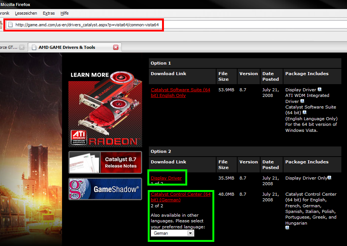
Task: Close the GeForce GT tab
Action: coord(22,47)
